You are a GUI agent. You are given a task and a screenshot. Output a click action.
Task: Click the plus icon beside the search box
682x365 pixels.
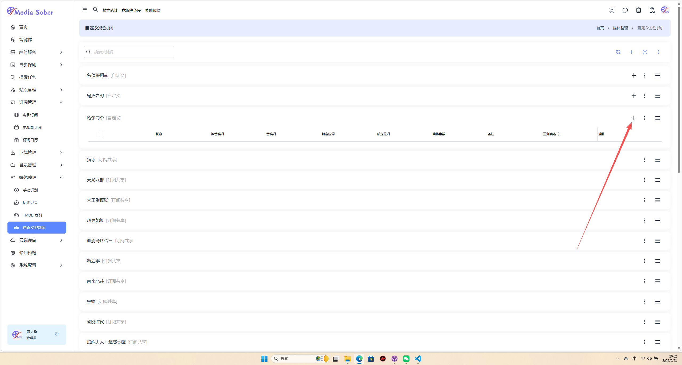(x=631, y=52)
